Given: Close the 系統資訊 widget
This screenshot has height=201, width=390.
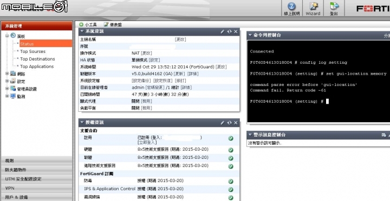Looking at the screenshot, I should (x=236, y=31).
